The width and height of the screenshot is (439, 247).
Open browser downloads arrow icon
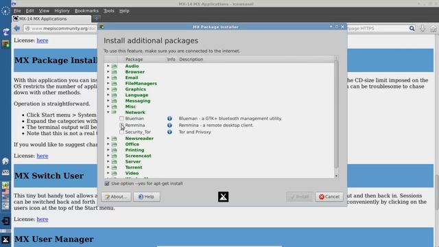(x=423, y=28)
